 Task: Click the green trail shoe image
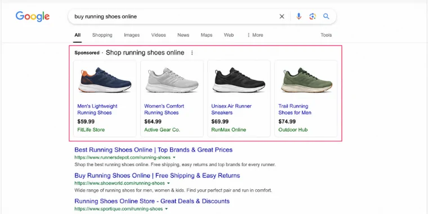[x=306, y=80]
